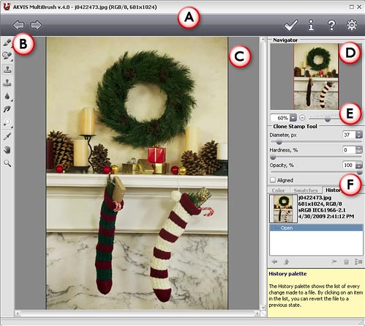Click the date text 4/30/2009 2:41:12 PM
This screenshot has height=326, width=365.
click(326, 216)
